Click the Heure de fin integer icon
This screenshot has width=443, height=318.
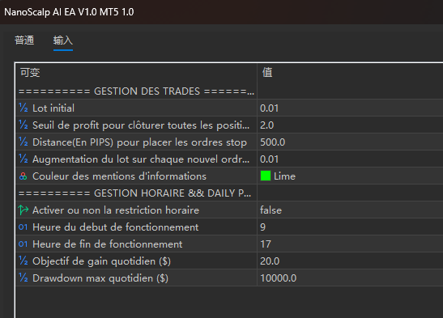click(23, 244)
